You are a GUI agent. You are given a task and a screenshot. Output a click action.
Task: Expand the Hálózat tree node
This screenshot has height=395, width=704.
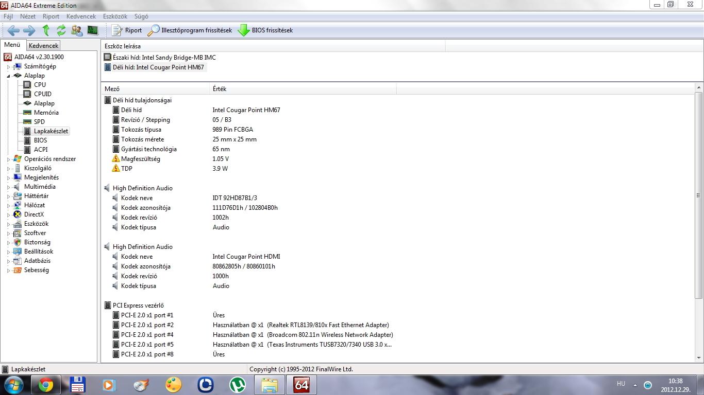pos(8,206)
